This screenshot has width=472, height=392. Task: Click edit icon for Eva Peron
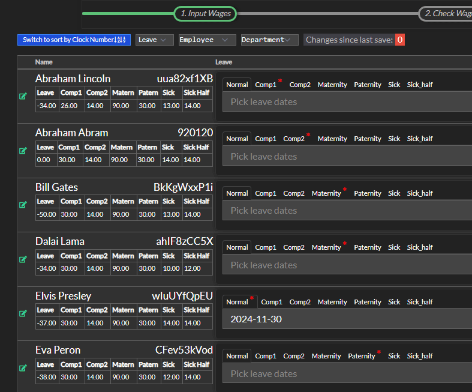point(23,368)
